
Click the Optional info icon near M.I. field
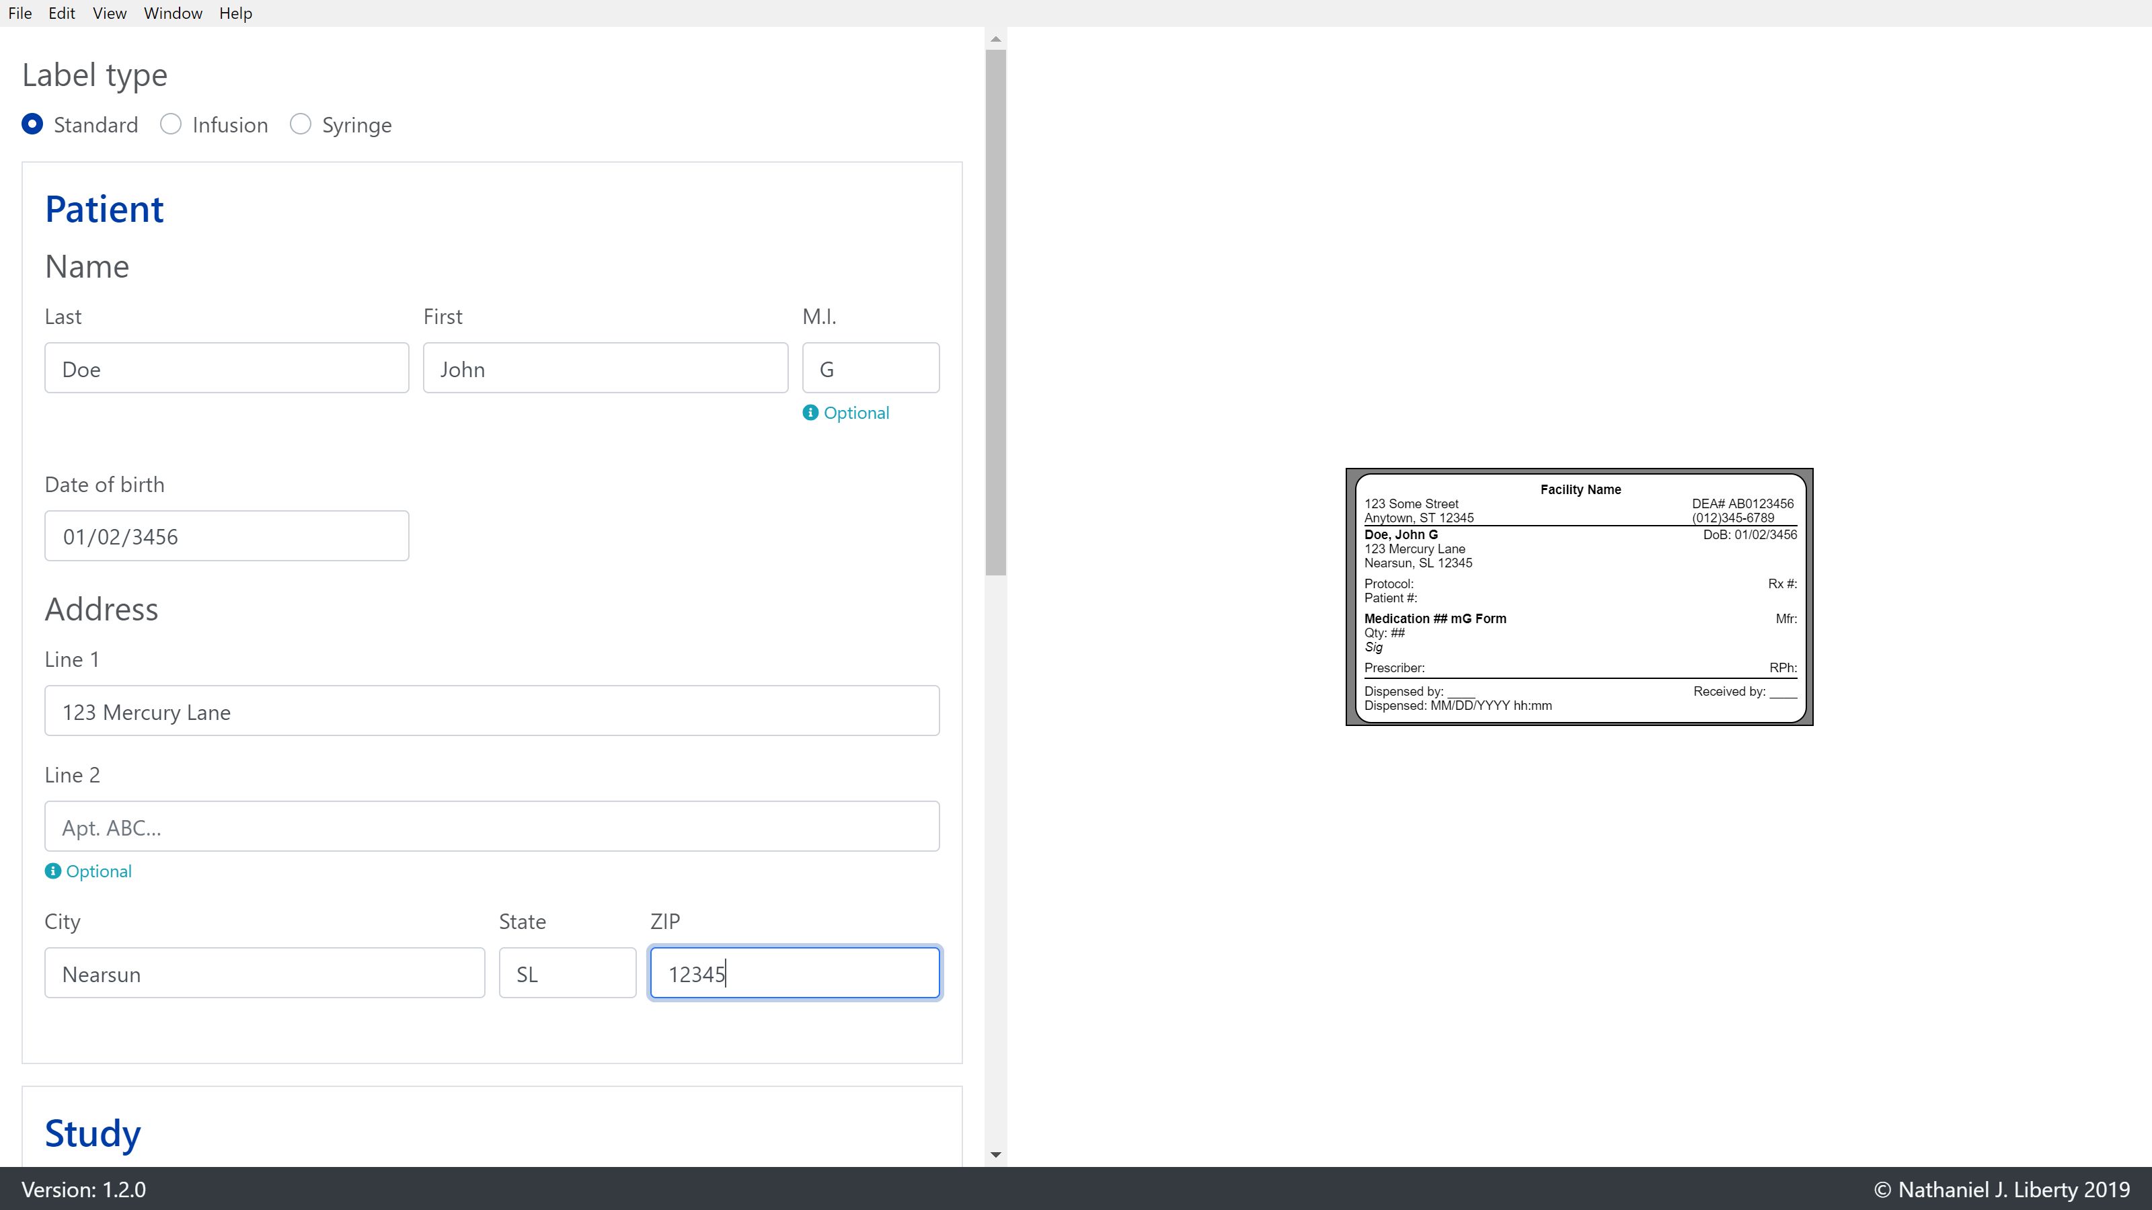810,413
